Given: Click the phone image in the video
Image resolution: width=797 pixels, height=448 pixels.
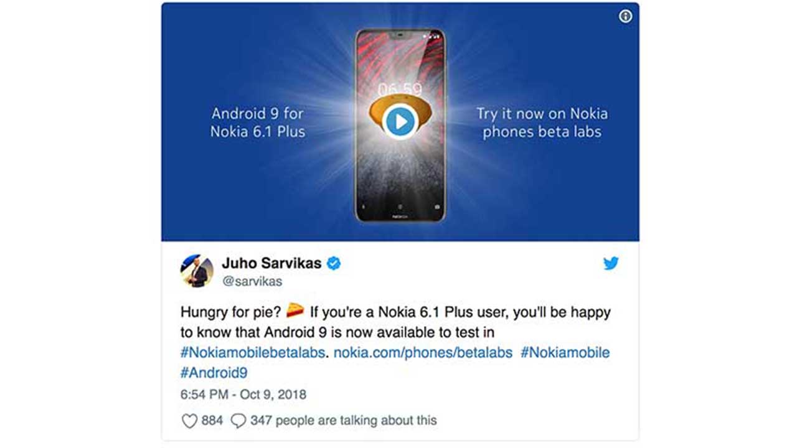Looking at the screenshot, I should pos(400,125).
